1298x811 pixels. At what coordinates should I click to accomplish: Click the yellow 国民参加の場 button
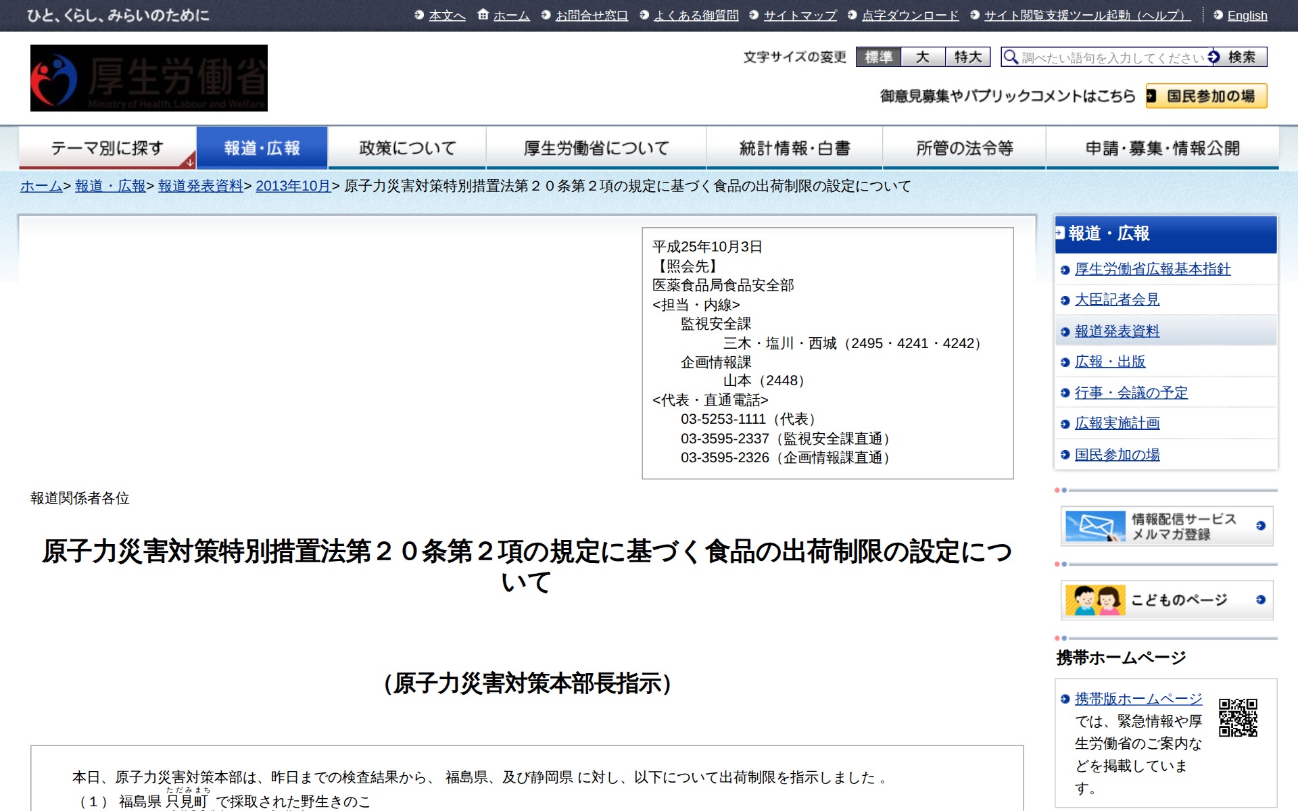pos(1205,97)
